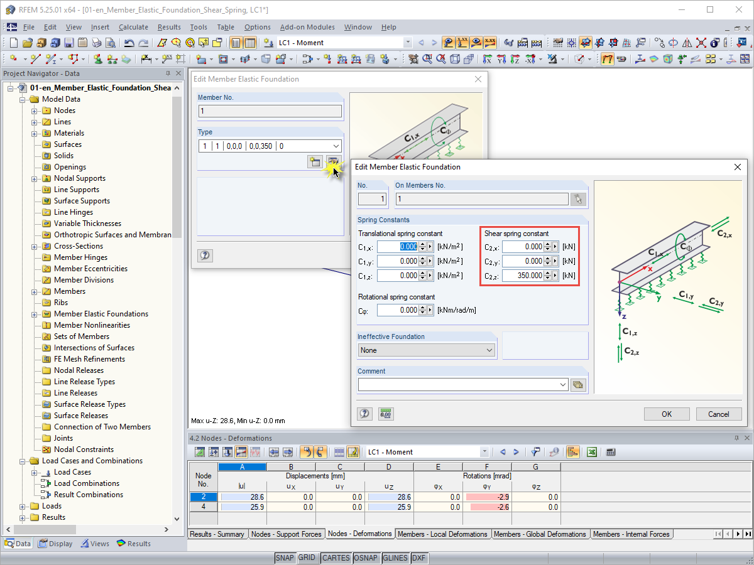Click the calculator icon in results table toolbar
The height and width of the screenshot is (565, 754).
[611, 452]
